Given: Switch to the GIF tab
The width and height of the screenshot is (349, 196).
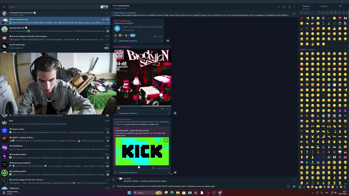Looking at the screenshot, I should 340,6.
